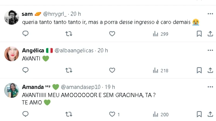Repost Angélica's AVANTI tweet

(x=69, y=70)
